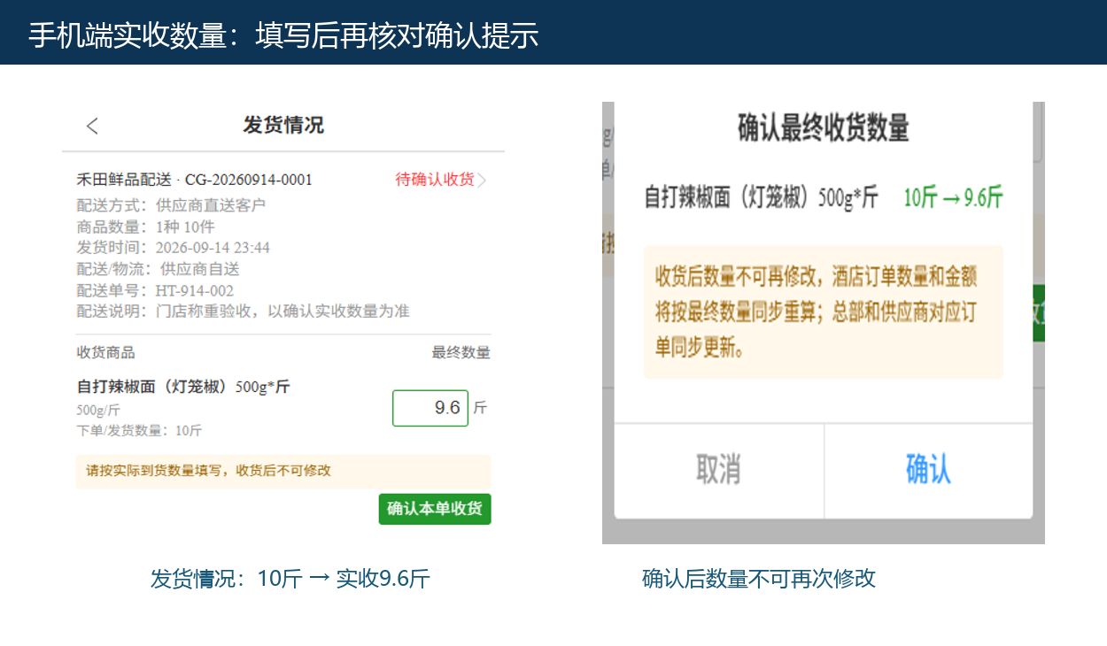Click the 9.6 final quantity input field
The width and height of the screenshot is (1107, 646).
(430, 408)
